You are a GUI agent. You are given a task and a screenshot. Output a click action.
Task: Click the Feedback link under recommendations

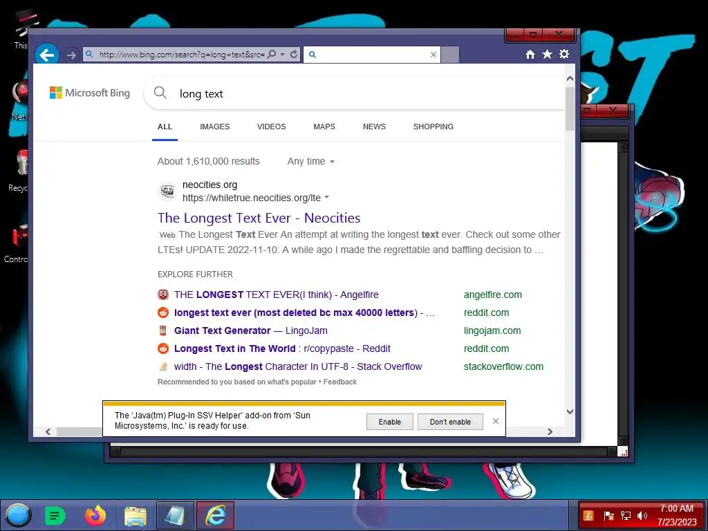pyautogui.click(x=340, y=382)
